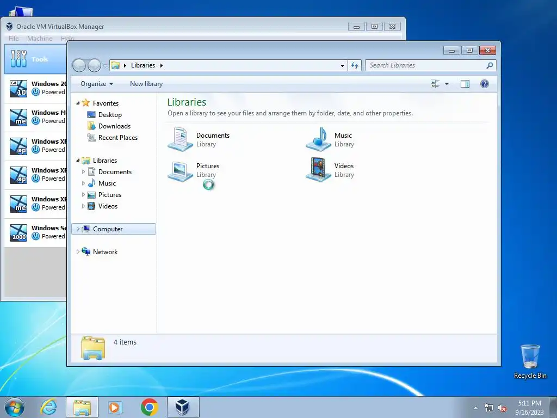Launch Google Chrome from taskbar

coord(149,407)
